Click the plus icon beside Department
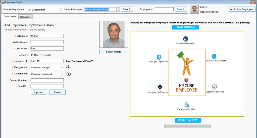Screen dimensions: 257x138 (69, 74)
